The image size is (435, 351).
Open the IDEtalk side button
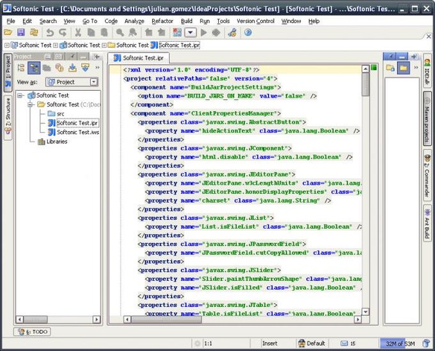[x=427, y=71]
